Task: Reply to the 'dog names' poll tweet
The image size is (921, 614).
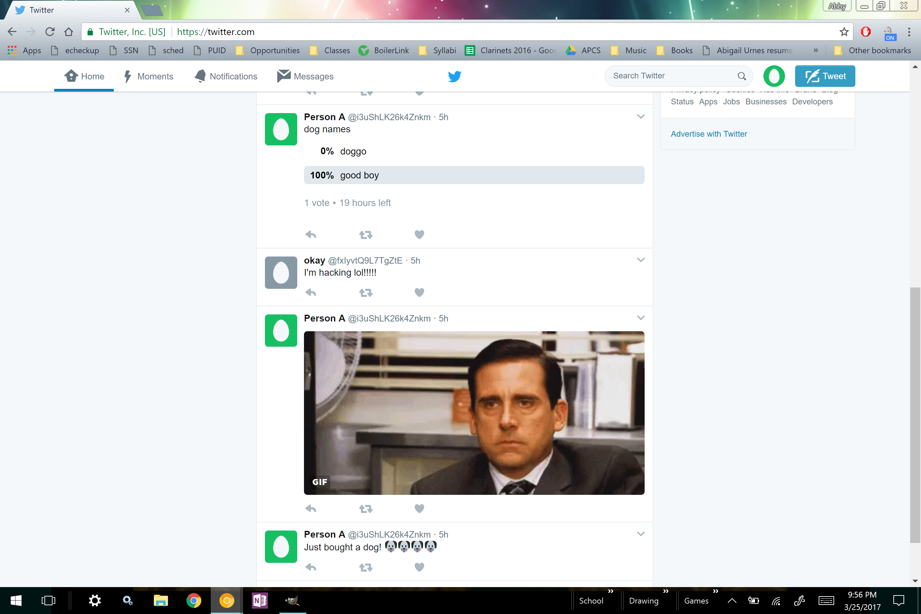Action: click(310, 235)
